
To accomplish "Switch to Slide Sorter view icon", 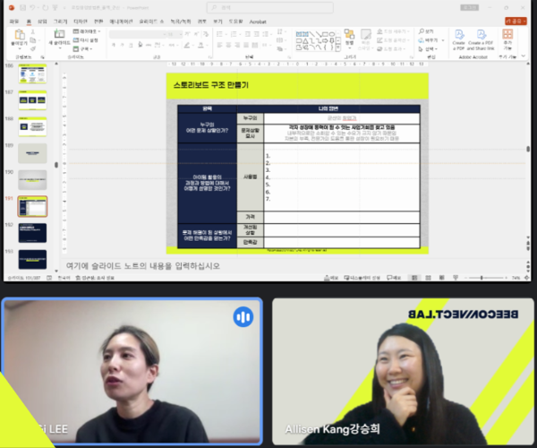I will [428, 278].
